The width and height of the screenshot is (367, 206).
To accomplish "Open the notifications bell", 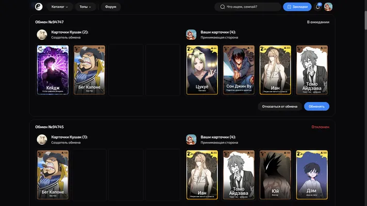I will tap(318, 7).
